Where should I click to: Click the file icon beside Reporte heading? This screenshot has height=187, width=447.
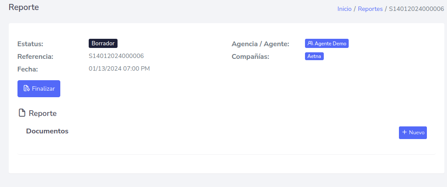22,113
